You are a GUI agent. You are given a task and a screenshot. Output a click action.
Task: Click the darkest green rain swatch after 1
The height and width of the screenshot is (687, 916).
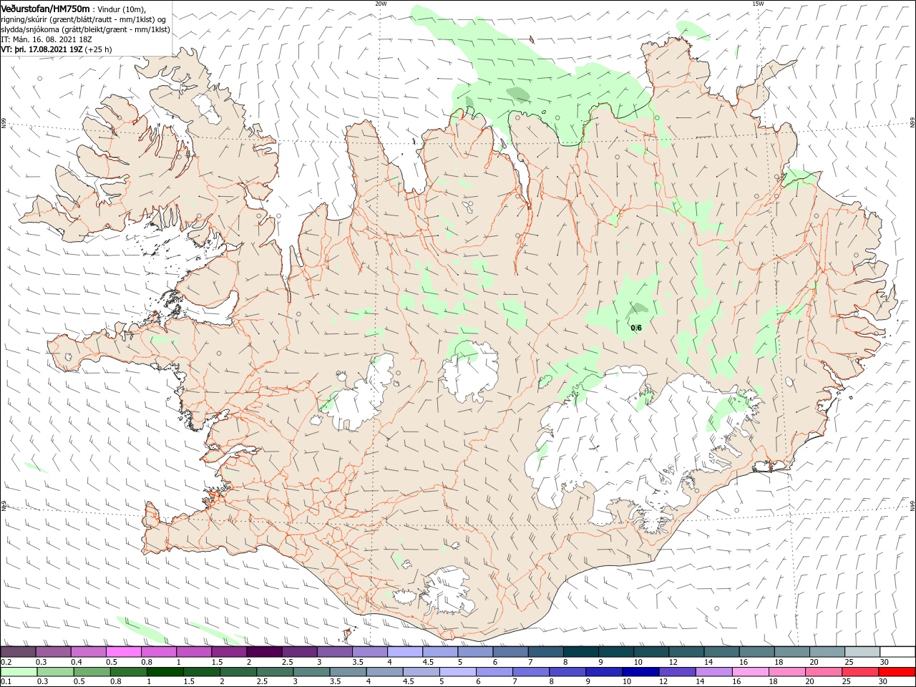point(165,672)
